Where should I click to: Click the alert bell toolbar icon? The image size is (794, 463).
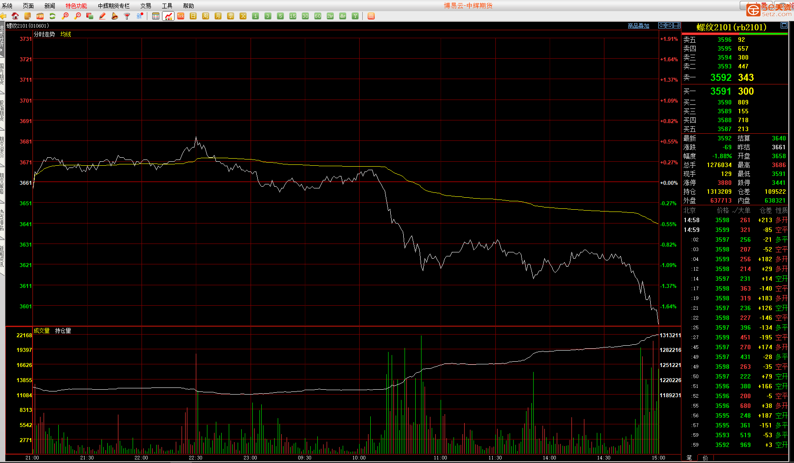tap(115, 16)
